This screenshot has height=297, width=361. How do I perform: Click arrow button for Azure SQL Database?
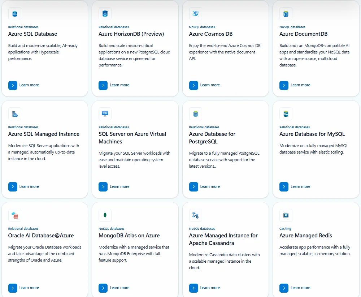[x=13, y=85]
